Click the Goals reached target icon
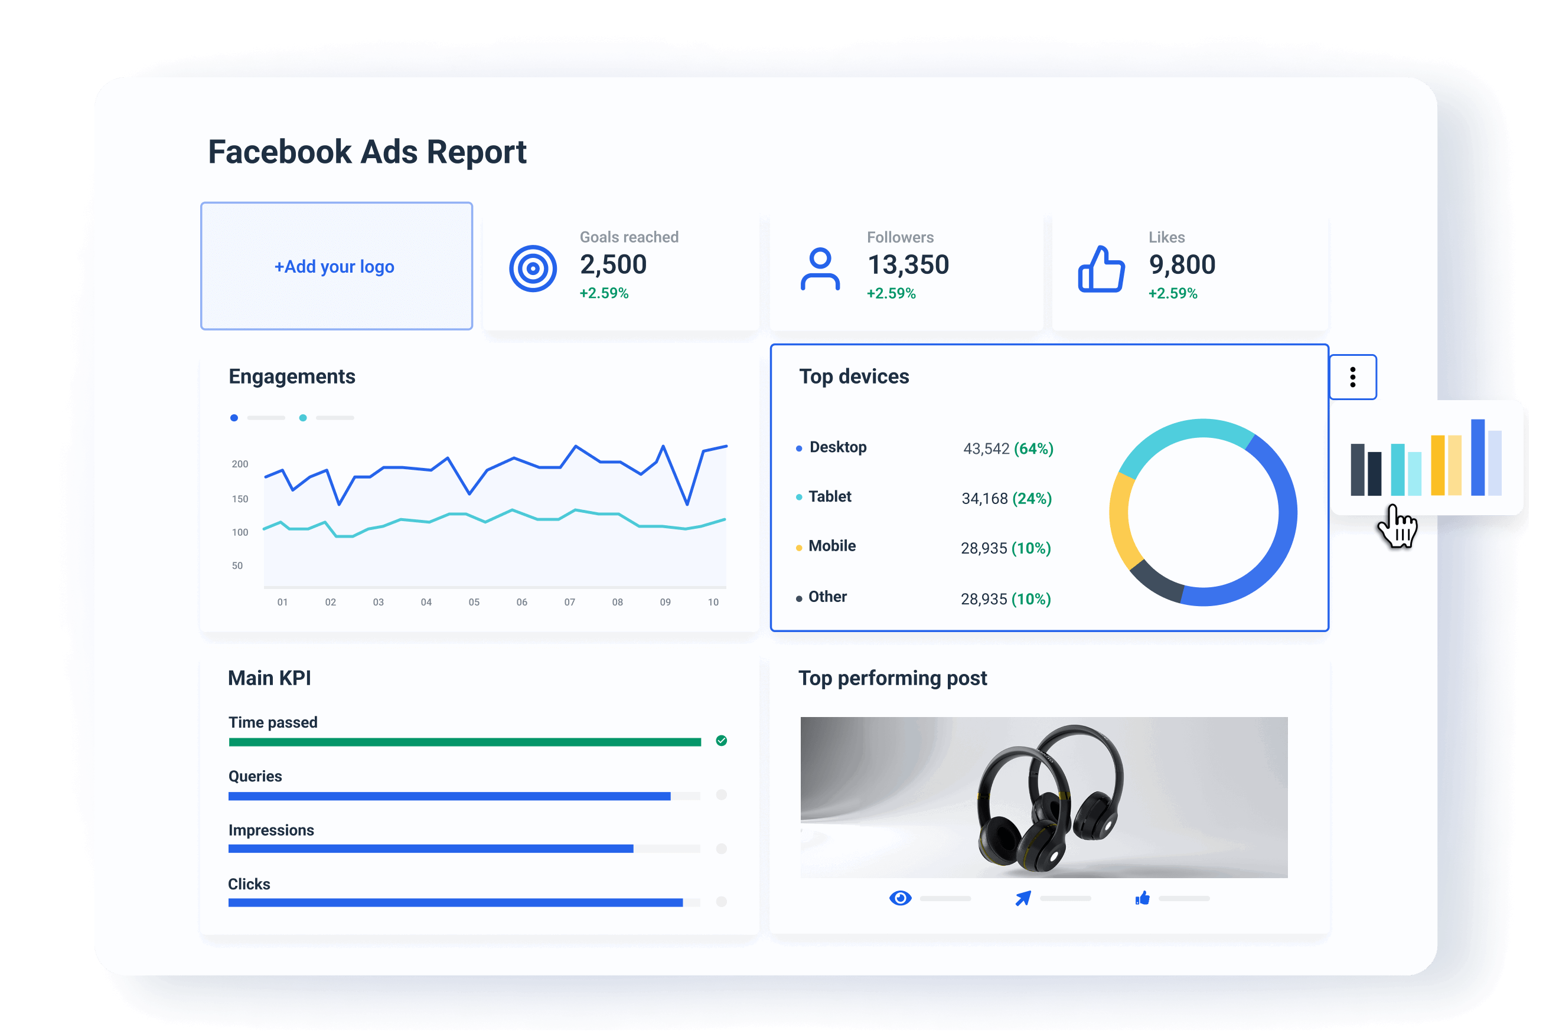The width and height of the screenshot is (1559, 1031). coord(531,267)
